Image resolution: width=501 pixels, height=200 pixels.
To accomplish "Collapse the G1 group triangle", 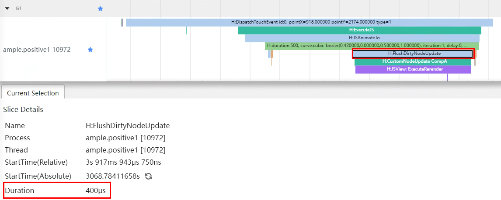I will (7, 9).
